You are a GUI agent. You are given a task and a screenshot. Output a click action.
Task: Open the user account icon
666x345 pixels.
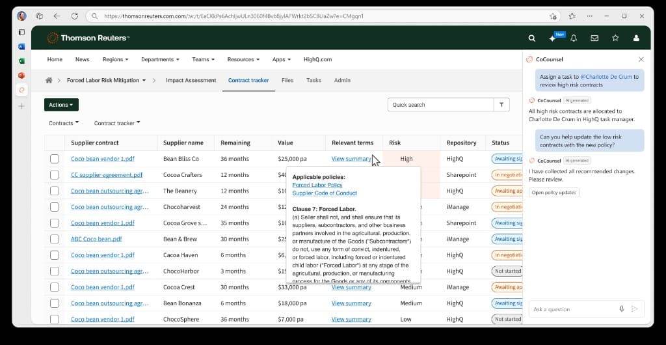[x=636, y=38]
